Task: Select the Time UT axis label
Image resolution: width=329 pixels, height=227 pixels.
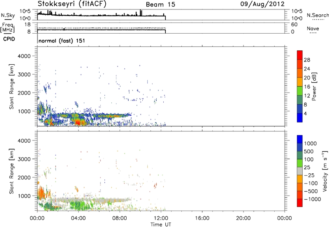Action: (161, 225)
